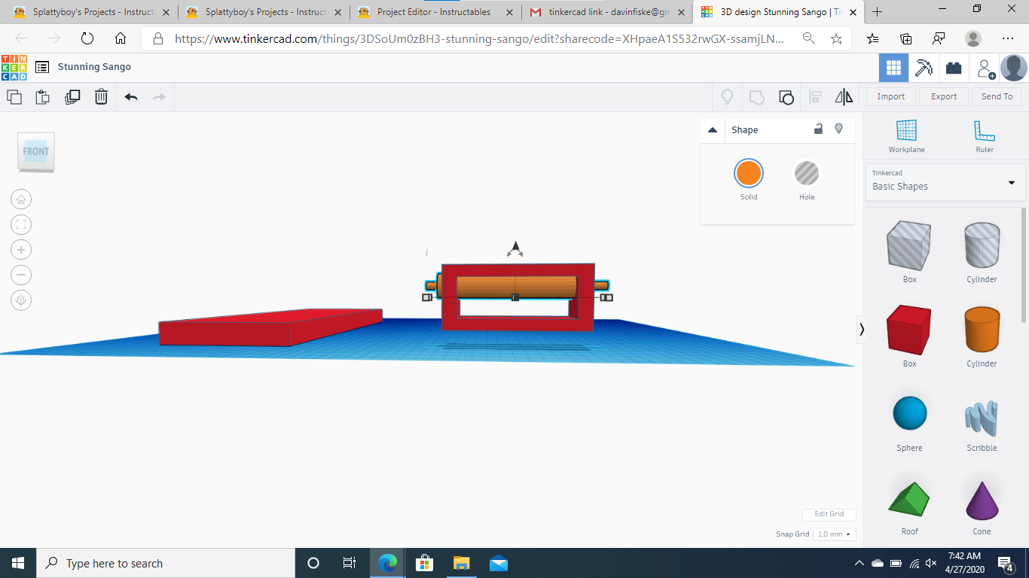Click the Stunning Sango design name
The image size is (1029, 578).
pos(94,67)
